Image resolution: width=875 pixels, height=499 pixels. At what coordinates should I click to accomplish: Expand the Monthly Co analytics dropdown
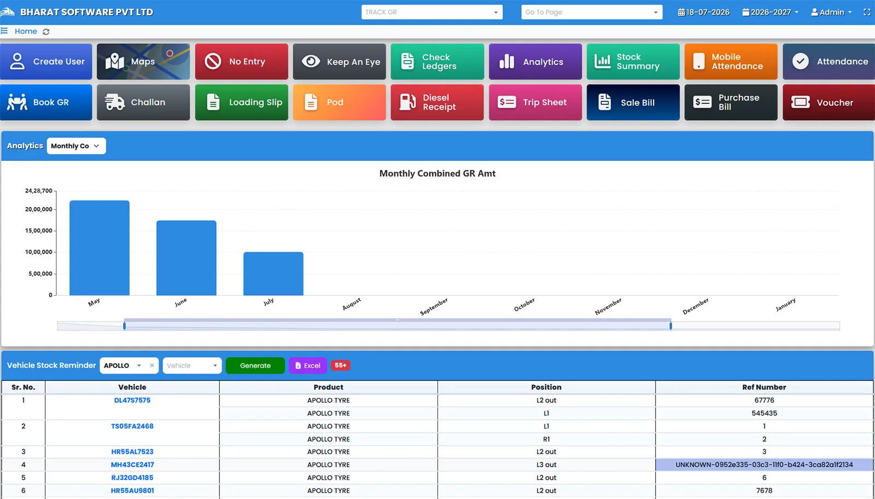[x=76, y=146]
